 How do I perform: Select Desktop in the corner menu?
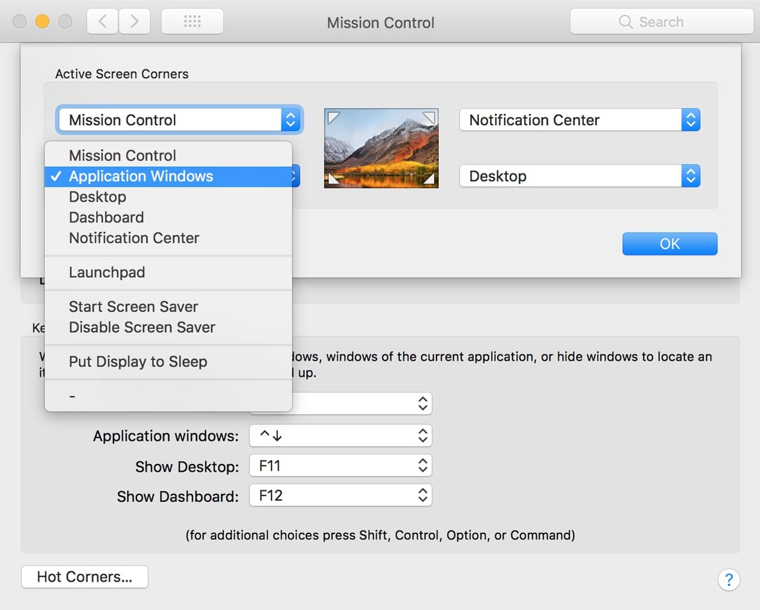pyautogui.click(x=97, y=197)
